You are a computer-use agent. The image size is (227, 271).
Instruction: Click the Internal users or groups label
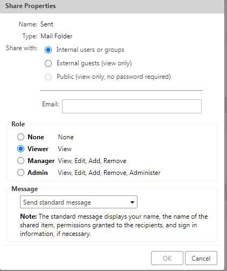[90, 50]
